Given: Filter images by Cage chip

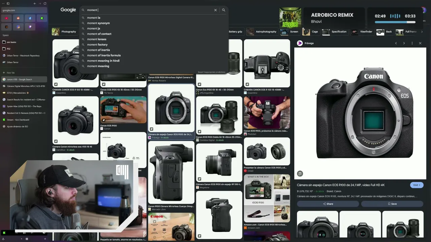Looking at the screenshot, I should click(310, 32).
